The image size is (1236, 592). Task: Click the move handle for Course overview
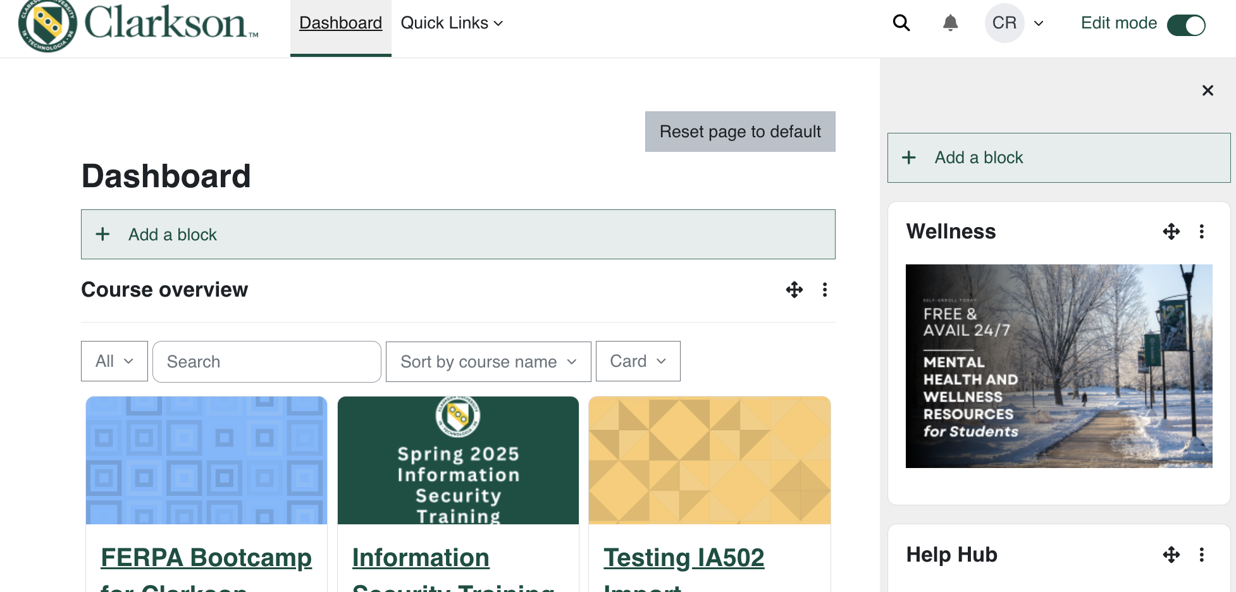(x=794, y=290)
